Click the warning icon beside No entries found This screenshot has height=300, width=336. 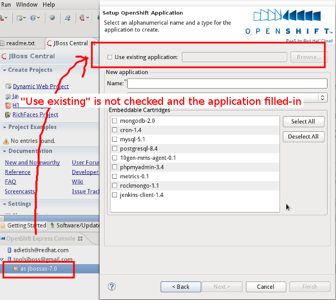6,141
